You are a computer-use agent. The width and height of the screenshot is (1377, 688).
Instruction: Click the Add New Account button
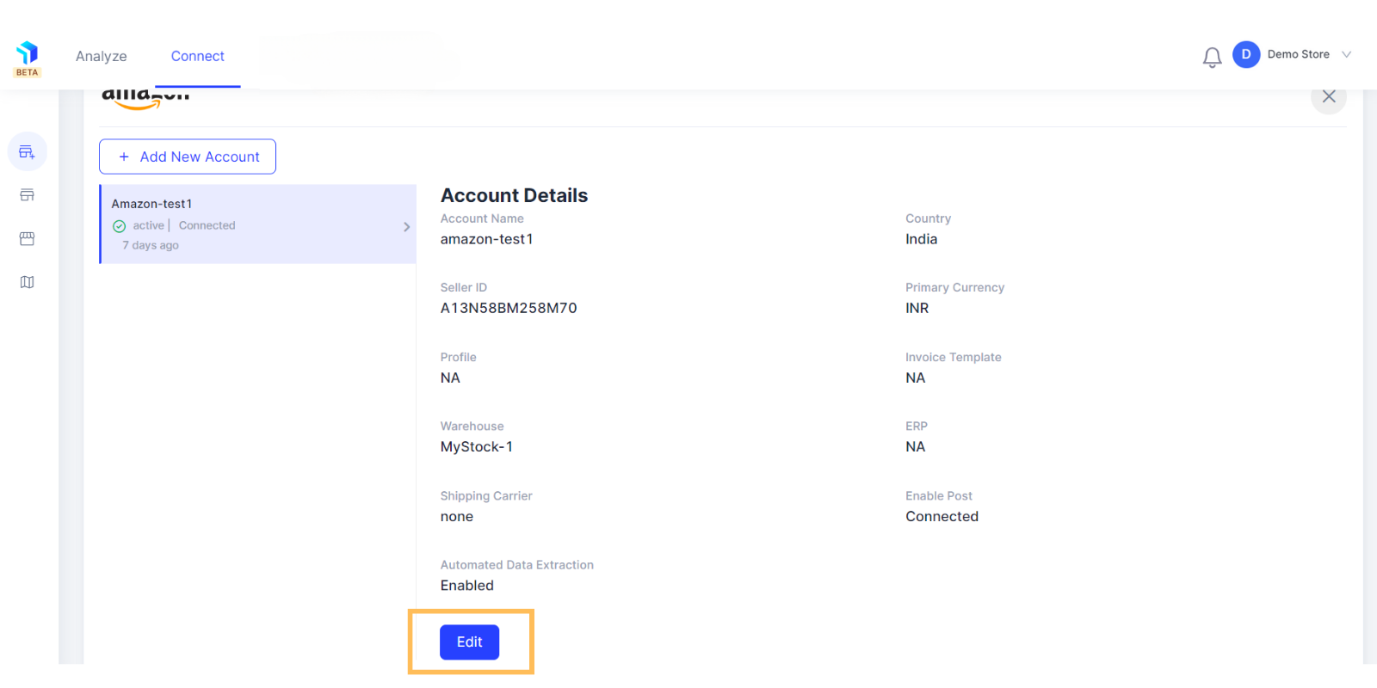click(188, 157)
